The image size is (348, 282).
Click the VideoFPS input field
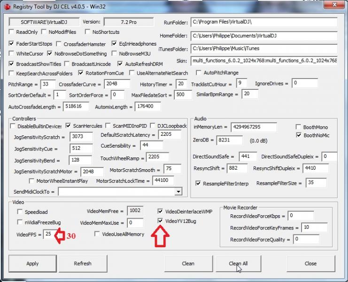tap(49, 234)
